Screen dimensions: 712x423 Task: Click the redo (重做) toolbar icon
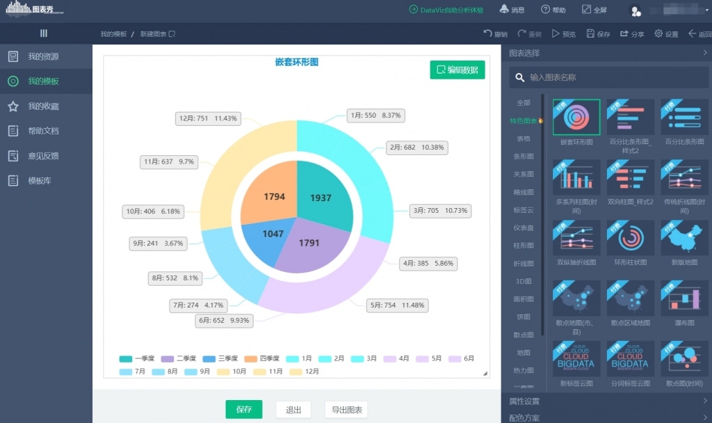522,33
